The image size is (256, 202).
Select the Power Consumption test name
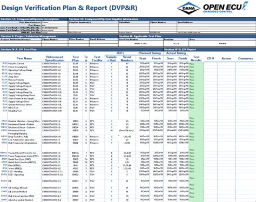click(x=18, y=67)
